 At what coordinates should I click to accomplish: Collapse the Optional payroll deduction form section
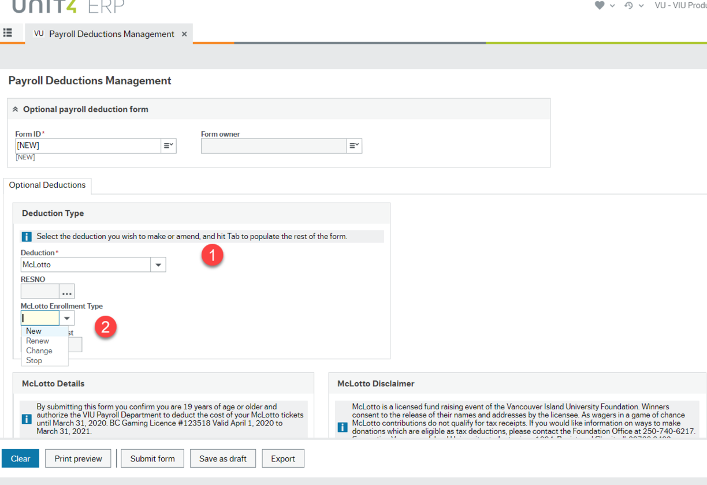click(x=16, y=109)
